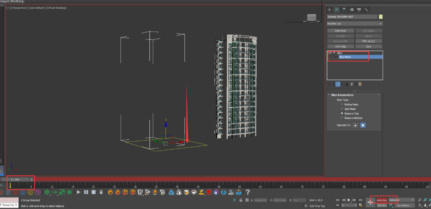Toggle the Selection Lock padlock icon
This screenshot has width=431, height=209.
coord(241,200)
